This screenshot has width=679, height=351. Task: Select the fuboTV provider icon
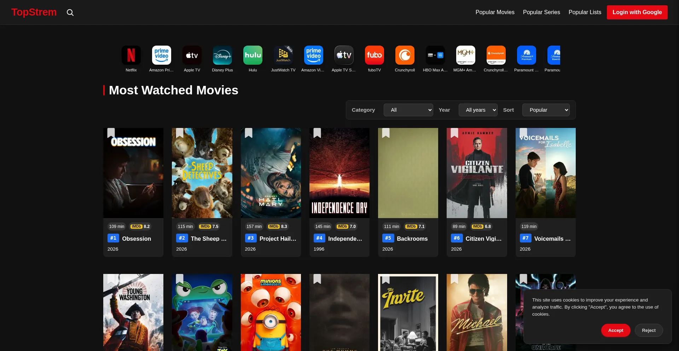[375, 55]
